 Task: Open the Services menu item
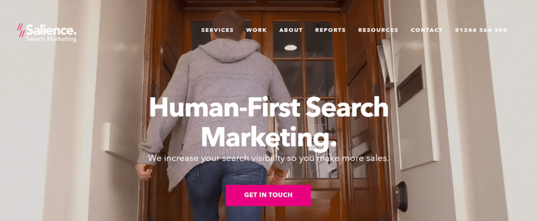click(218, 30)
